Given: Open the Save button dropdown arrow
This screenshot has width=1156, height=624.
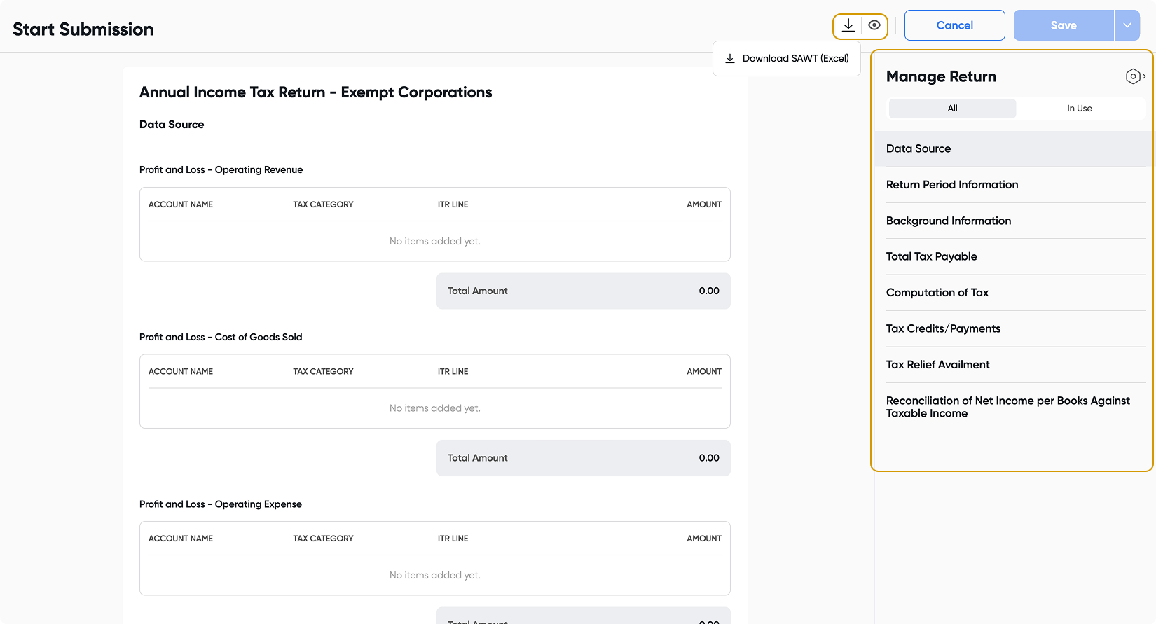Looking at the screenshot, I should point(1127,25).
